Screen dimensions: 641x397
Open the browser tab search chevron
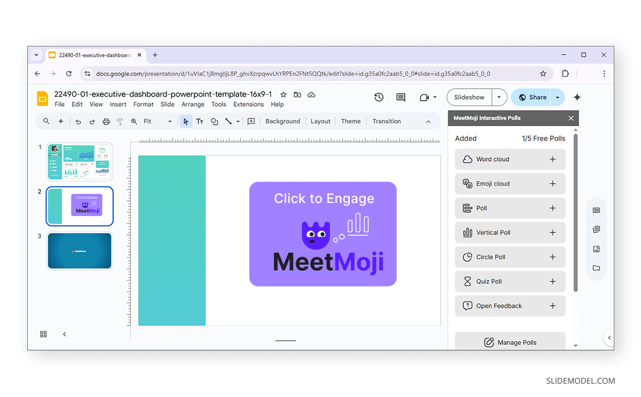[36, 55]
